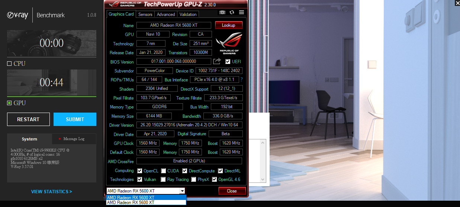Click the Die Size value 251 mm²
This screenshot has width=460, height=207.
(201, 43)
